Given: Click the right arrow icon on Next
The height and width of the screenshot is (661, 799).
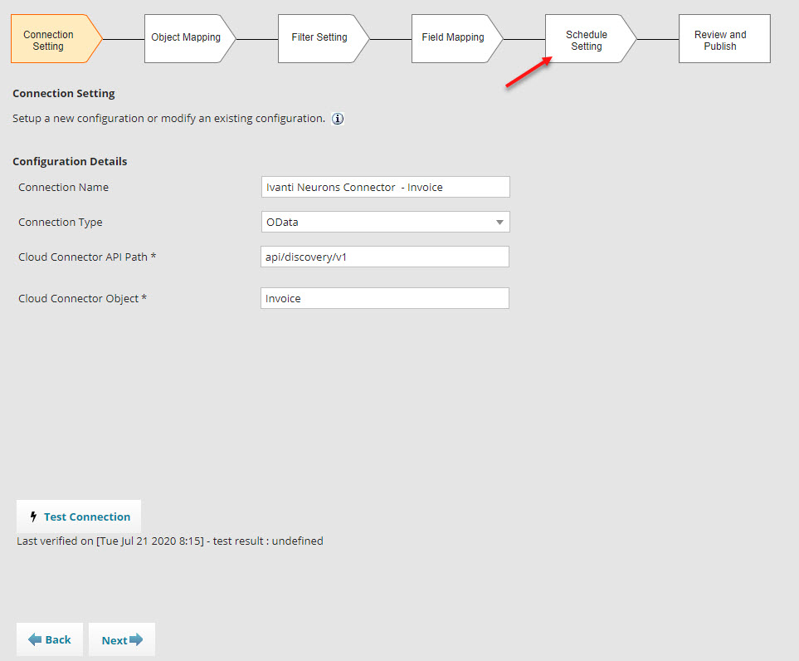Looking at the screenshot, I should tap(136, 639).
